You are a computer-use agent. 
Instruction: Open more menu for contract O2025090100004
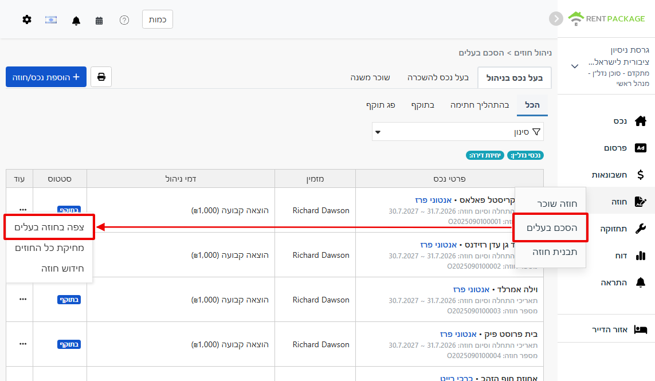(23, 344)
